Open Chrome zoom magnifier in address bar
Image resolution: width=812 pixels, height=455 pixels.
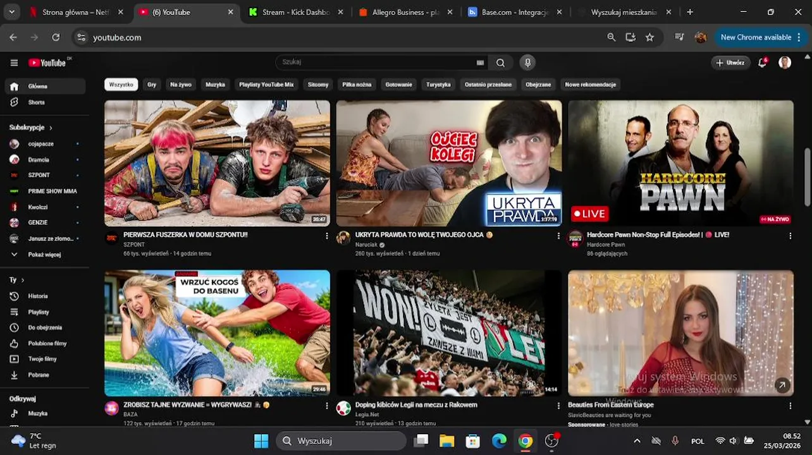click(611, 37)
